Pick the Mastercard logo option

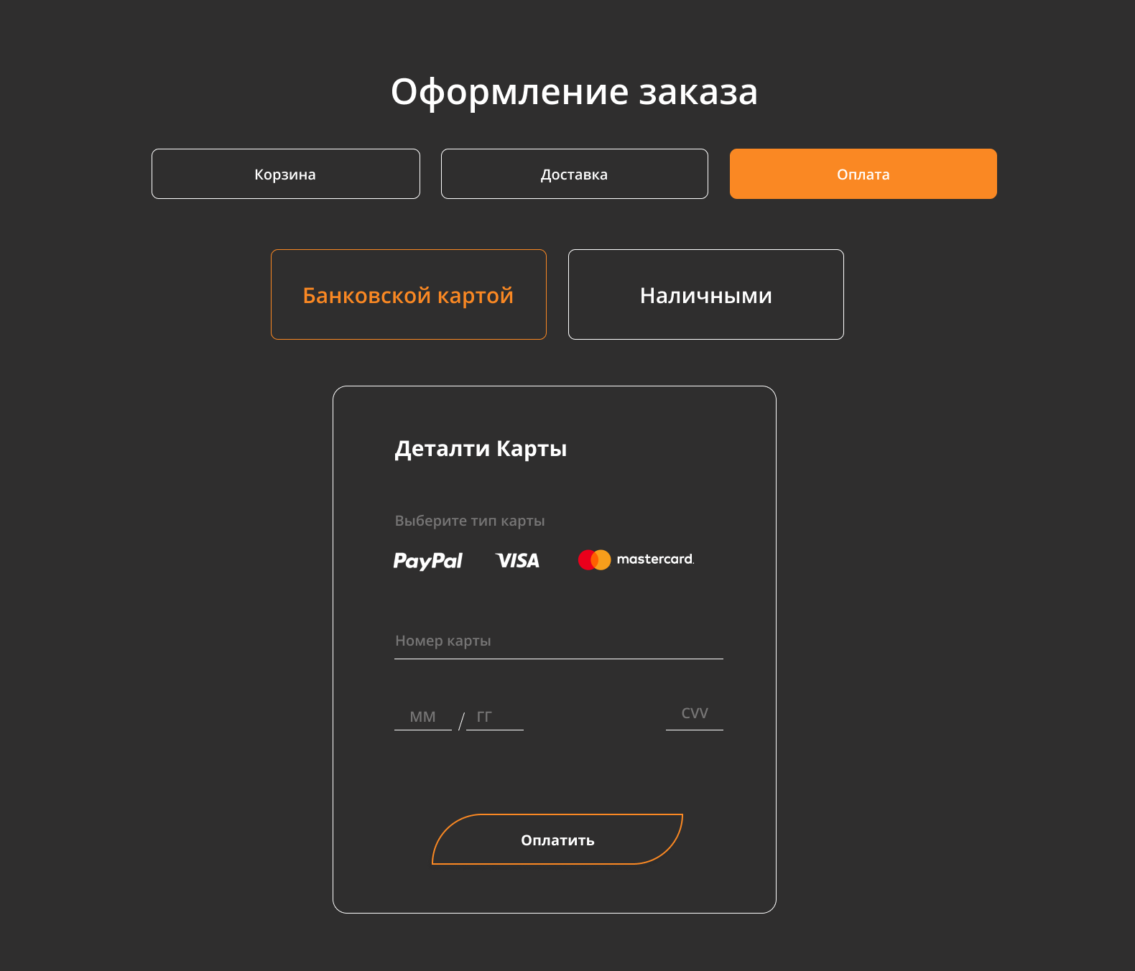636,559
